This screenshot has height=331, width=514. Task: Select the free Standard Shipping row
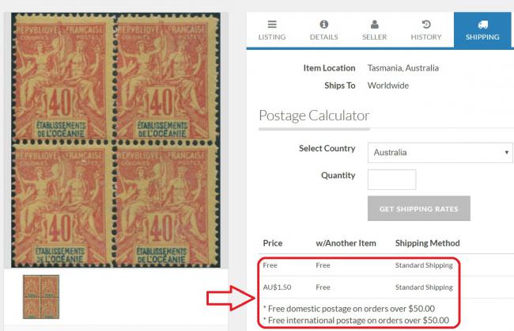coord(358,265)
